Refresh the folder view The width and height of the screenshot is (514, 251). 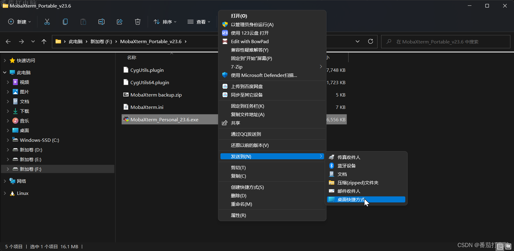coord(371,42)
